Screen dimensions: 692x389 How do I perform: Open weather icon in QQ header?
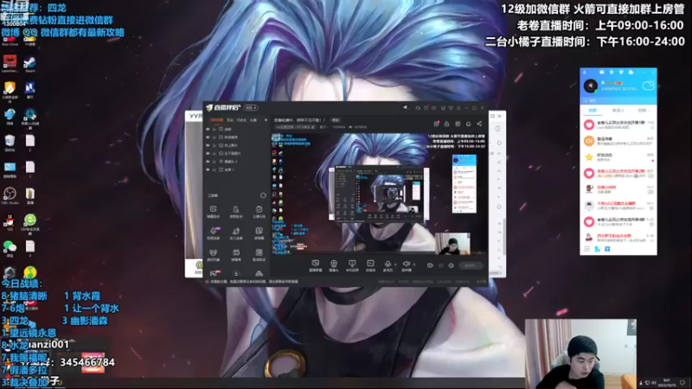648,85
